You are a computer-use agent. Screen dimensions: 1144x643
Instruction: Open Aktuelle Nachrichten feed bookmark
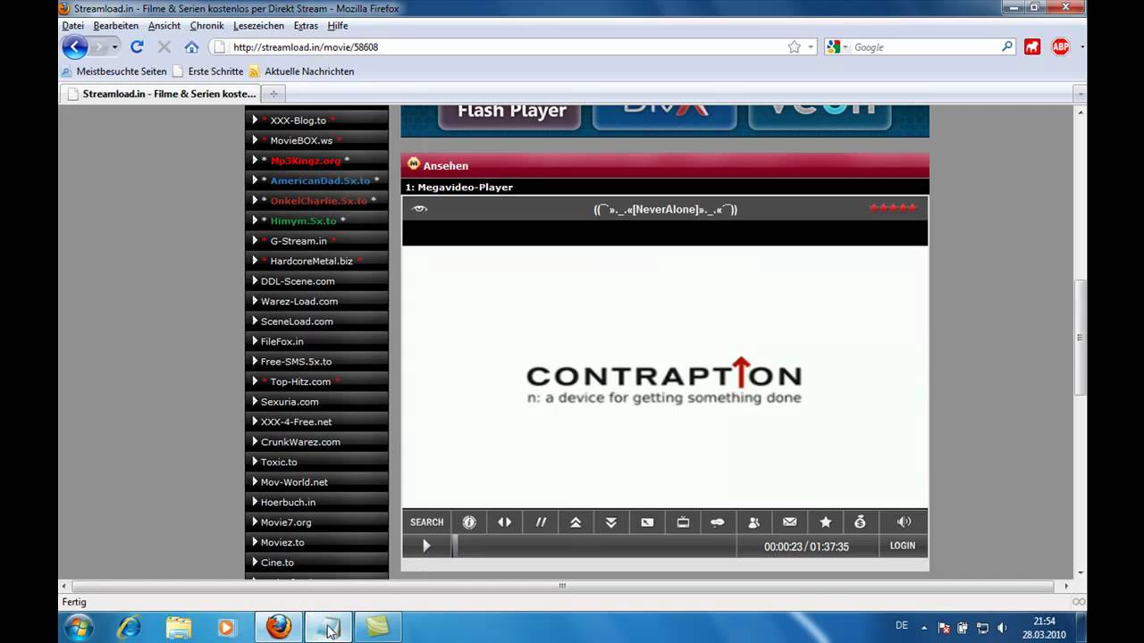tap(301, 71)
